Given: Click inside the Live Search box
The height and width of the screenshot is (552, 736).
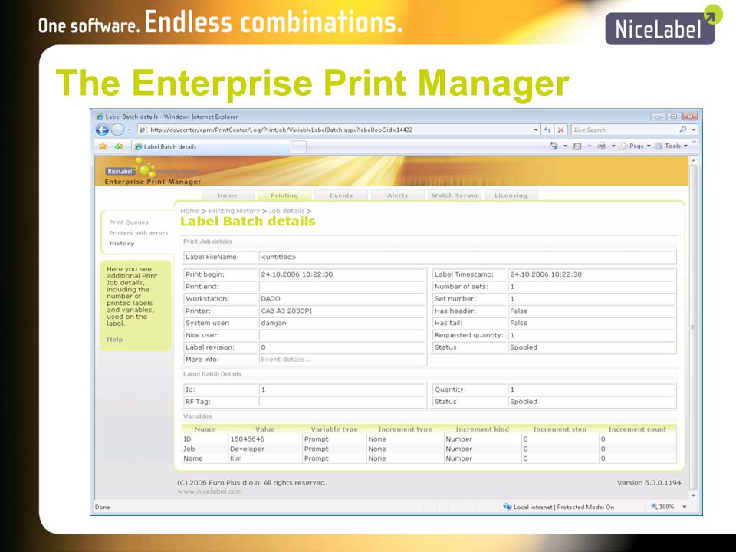Looking at the screenshot, I should [x=624, y=130].
